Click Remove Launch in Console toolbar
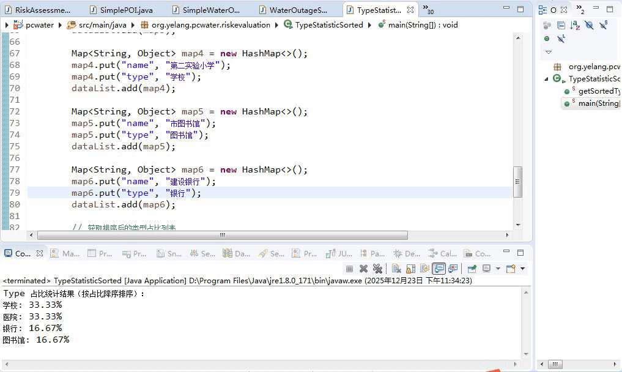Image resolution: width=622 pixels, height=372 pixels. point(363,269)
